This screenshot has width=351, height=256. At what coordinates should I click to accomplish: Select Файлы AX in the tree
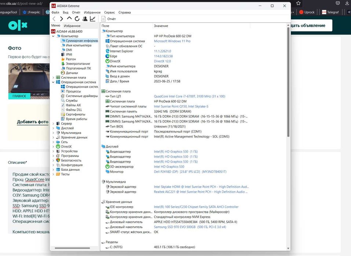tap(73, 105)
